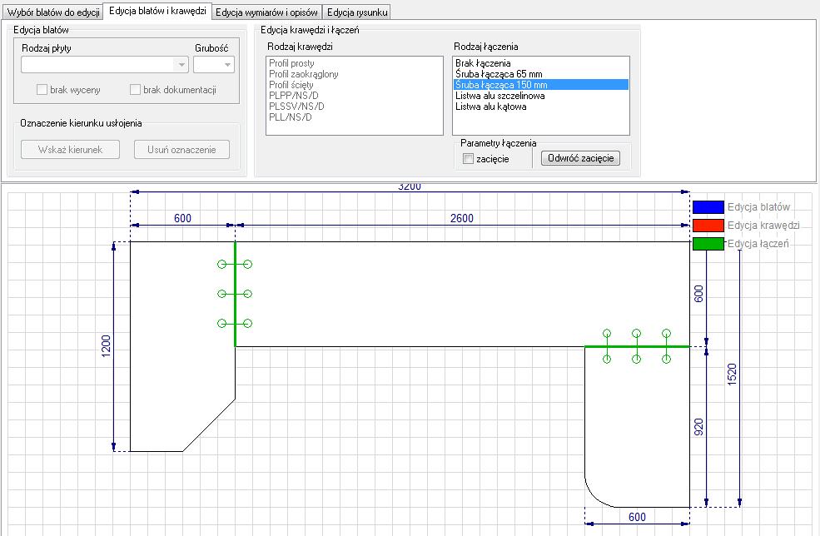Click the 'Edycja blatów' legend label
820x536 pixels.
(758, 207)
